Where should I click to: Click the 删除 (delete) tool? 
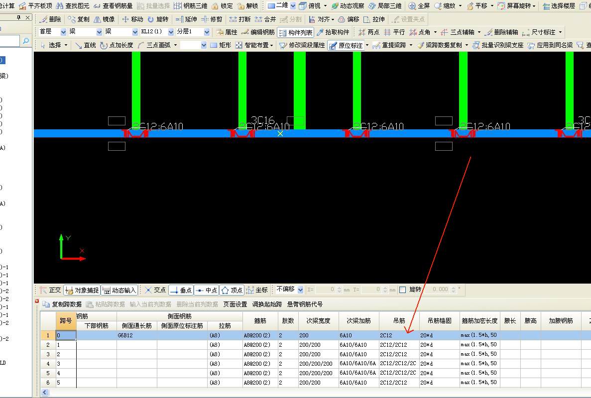[51, 19]
